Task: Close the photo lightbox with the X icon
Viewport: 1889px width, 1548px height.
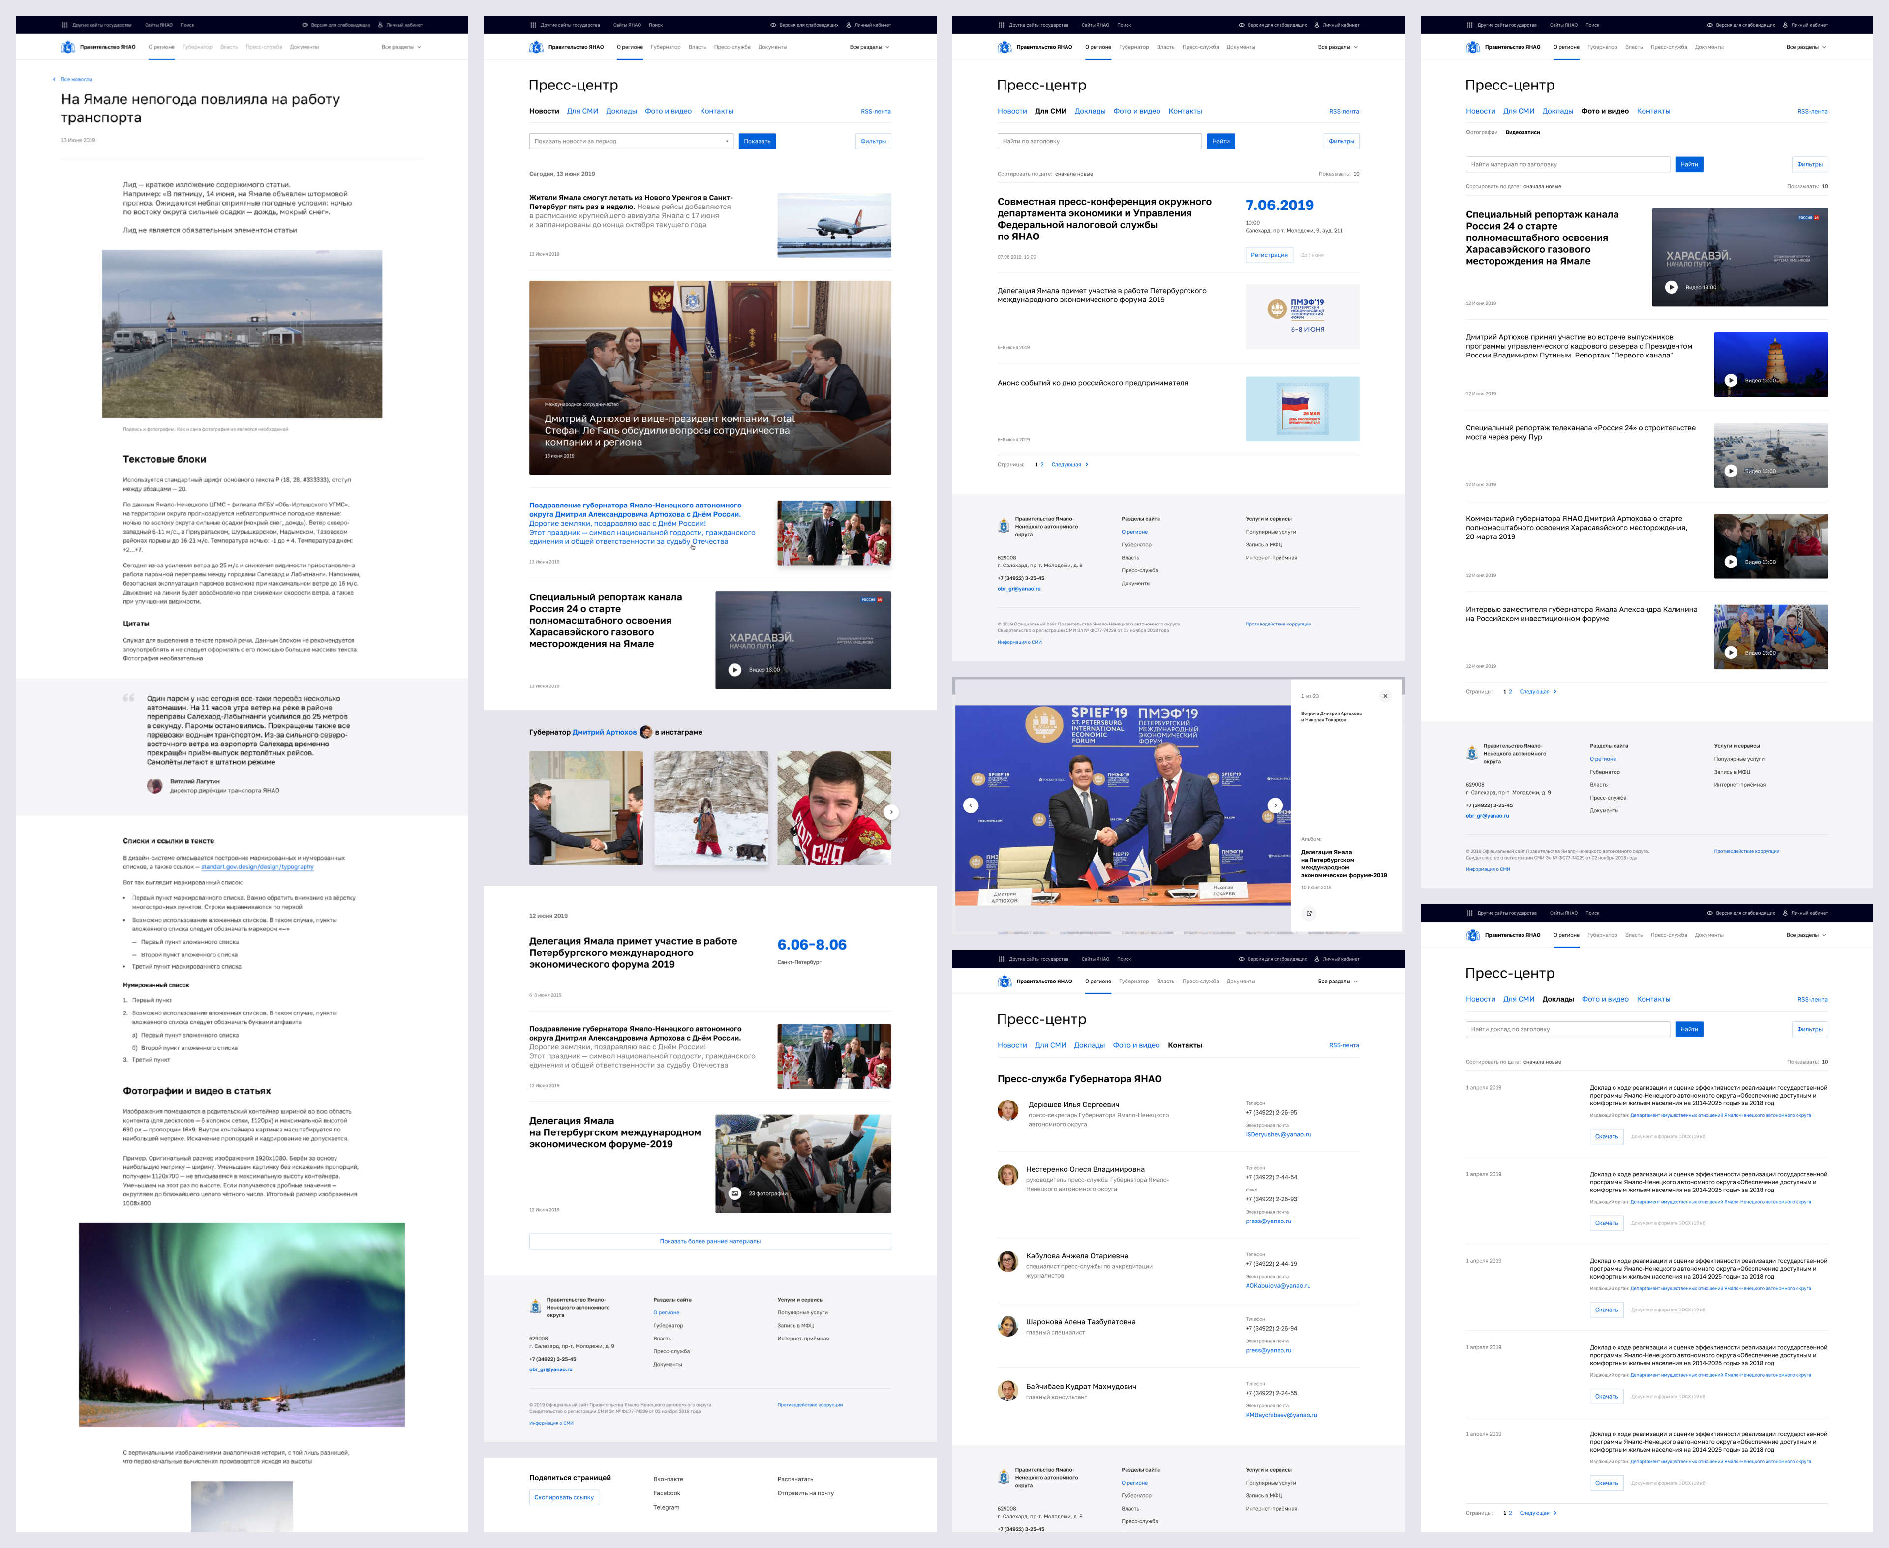Action: tap(1385, 696)
